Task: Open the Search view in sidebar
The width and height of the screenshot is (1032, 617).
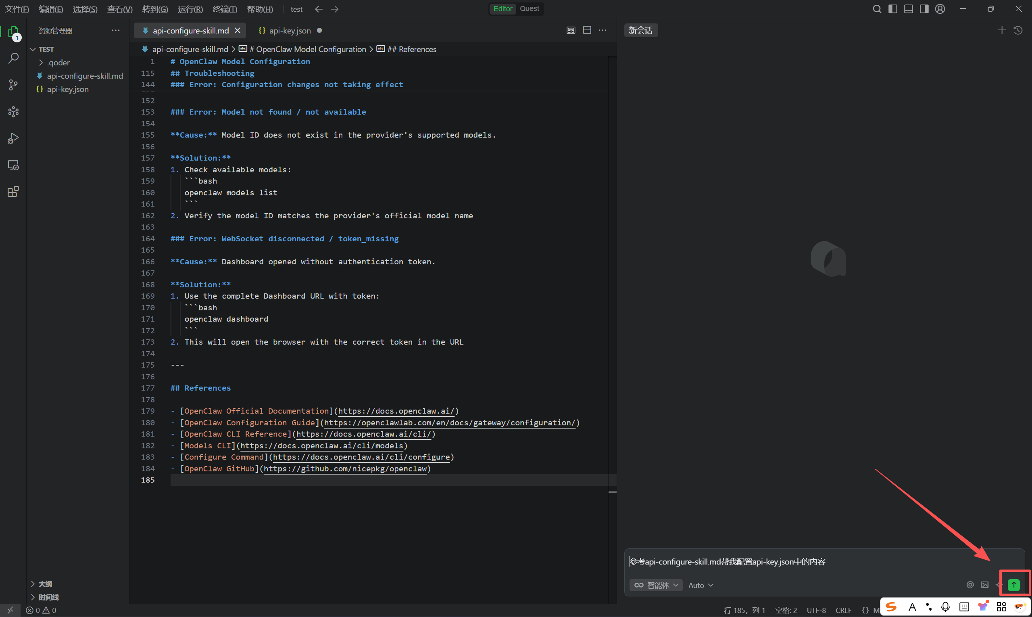Action: pos(13,58)
